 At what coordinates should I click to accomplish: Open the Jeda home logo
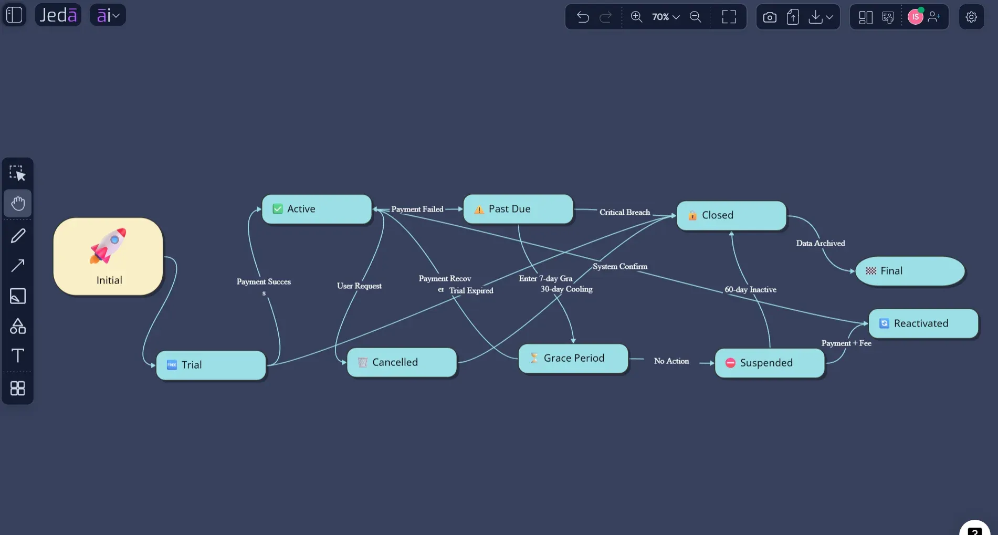(x=58, y=15)
